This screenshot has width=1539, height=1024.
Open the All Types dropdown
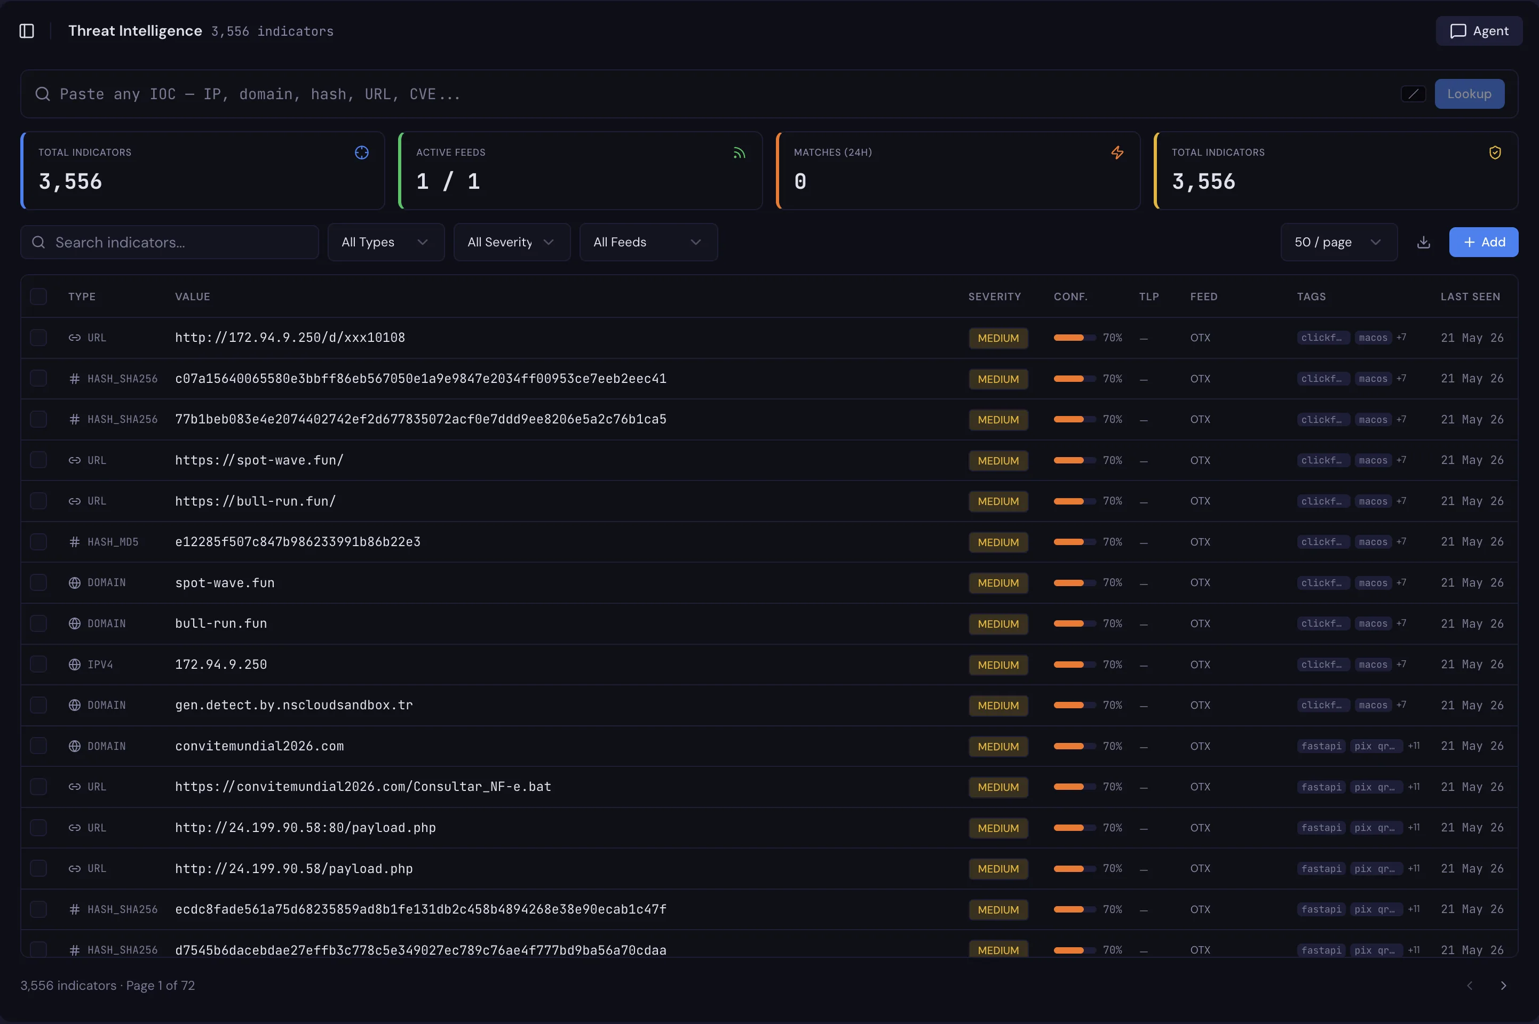pos(385,242)
